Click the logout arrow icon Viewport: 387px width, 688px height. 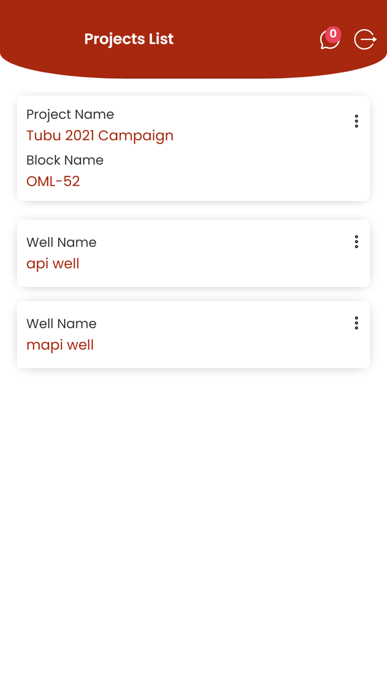pos(365,39)
